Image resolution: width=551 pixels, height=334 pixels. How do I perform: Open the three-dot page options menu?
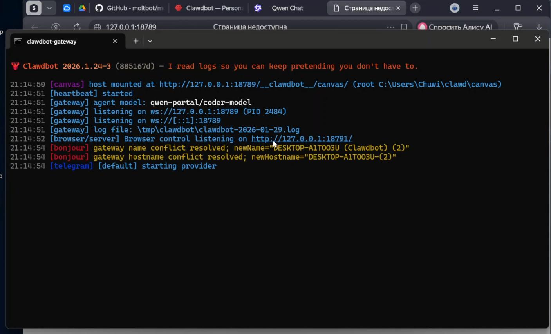point(390,27)
